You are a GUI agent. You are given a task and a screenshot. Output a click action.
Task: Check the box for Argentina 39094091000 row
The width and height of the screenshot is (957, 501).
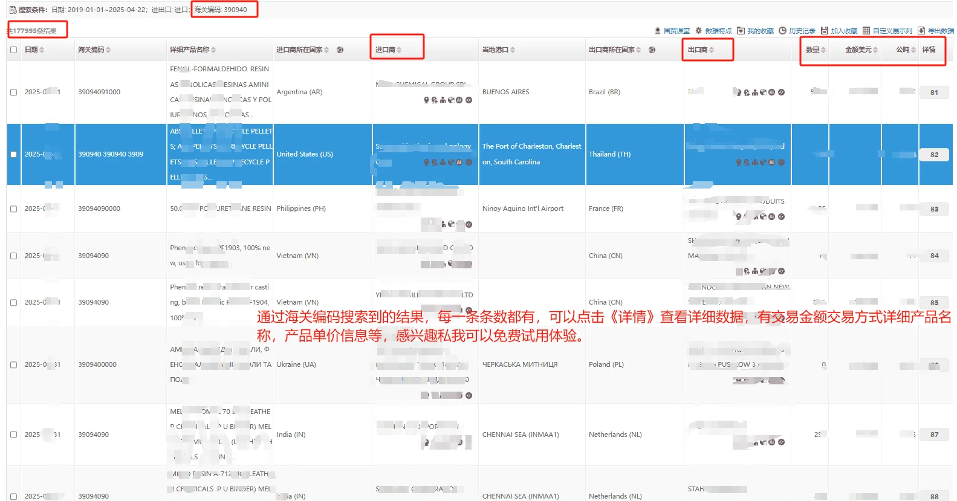[x=13, y=92]
